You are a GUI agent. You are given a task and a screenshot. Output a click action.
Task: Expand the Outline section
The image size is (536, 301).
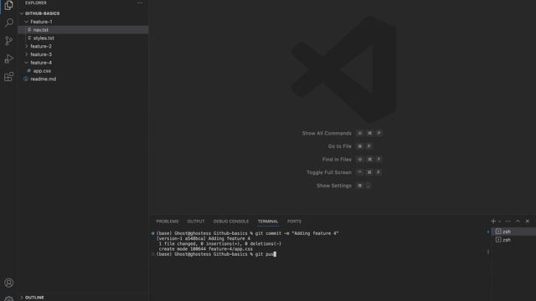(x=83, y=298)
